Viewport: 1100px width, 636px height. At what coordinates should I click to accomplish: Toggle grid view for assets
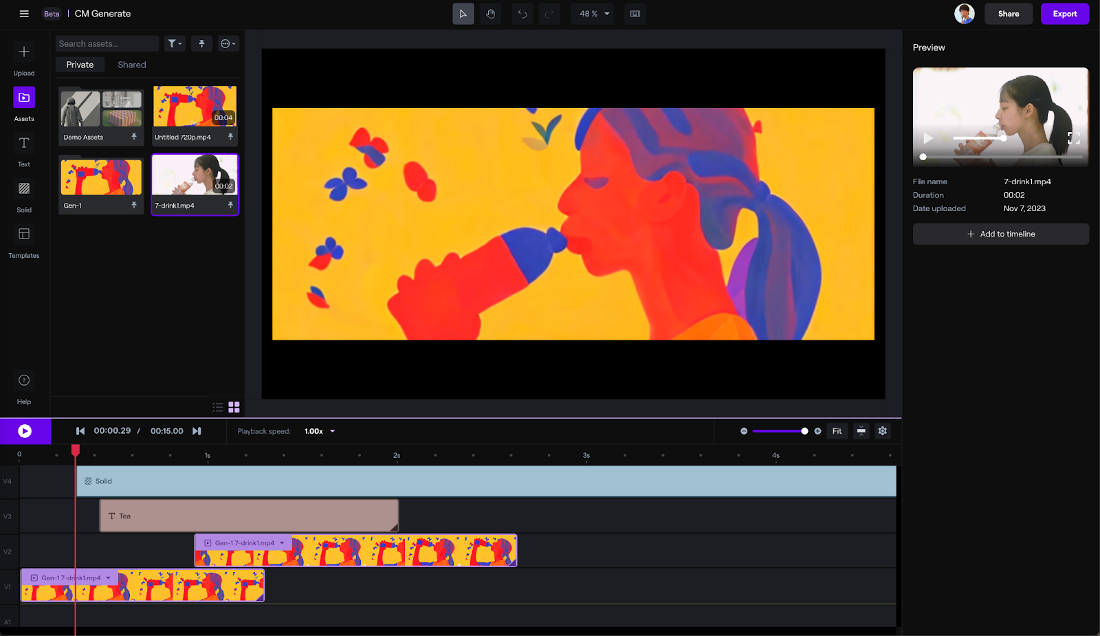233,407
